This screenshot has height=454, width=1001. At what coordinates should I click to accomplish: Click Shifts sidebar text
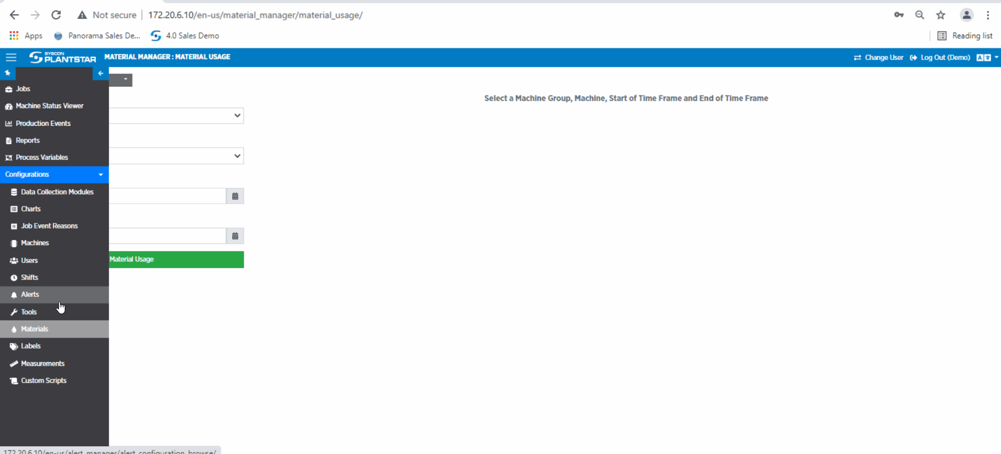click(x=29, y=277)
